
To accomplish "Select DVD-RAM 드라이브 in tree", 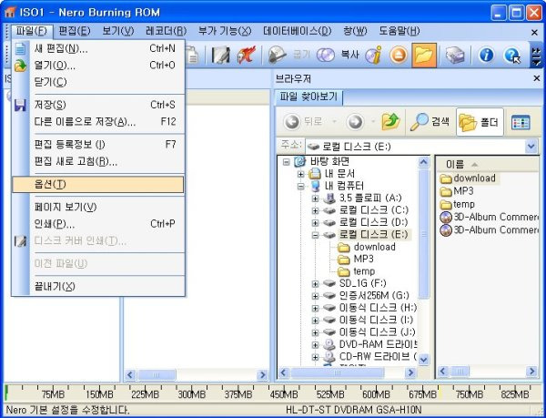I will (x=370, y=344).
